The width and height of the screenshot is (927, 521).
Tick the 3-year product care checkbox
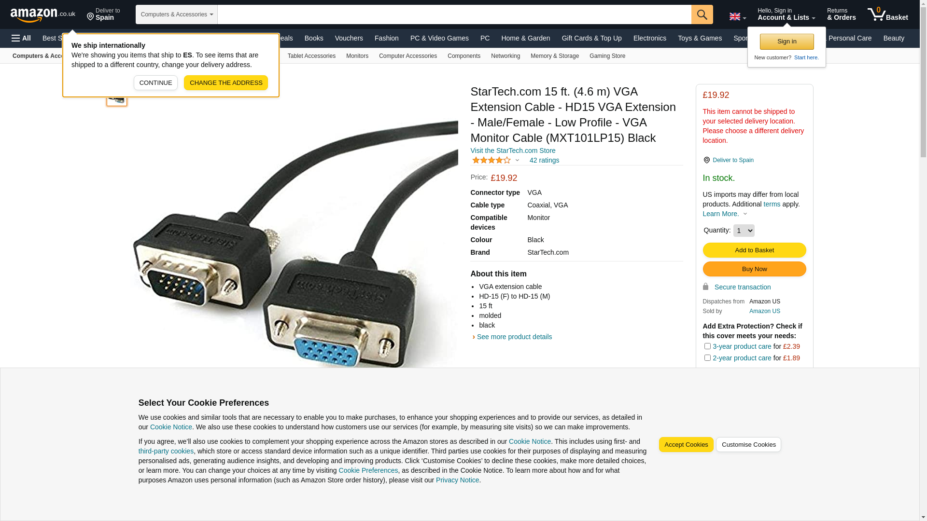707,346
